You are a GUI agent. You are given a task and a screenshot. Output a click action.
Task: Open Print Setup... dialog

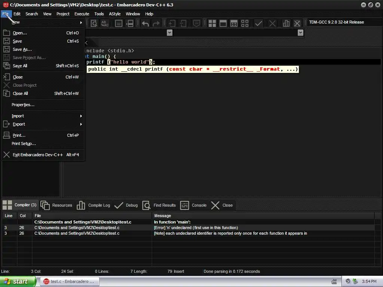coord(43,143)
